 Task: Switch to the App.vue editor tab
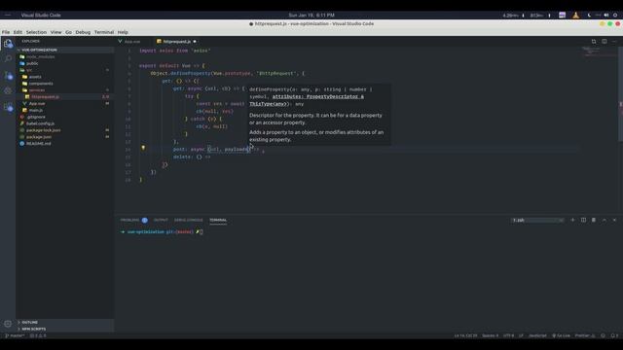132,41
